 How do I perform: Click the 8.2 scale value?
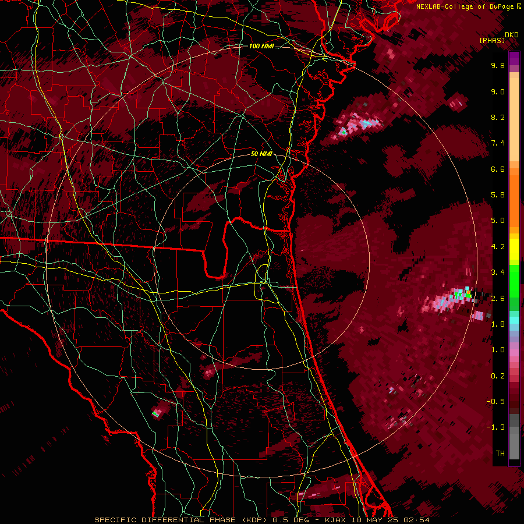click(x=498, y=117)
